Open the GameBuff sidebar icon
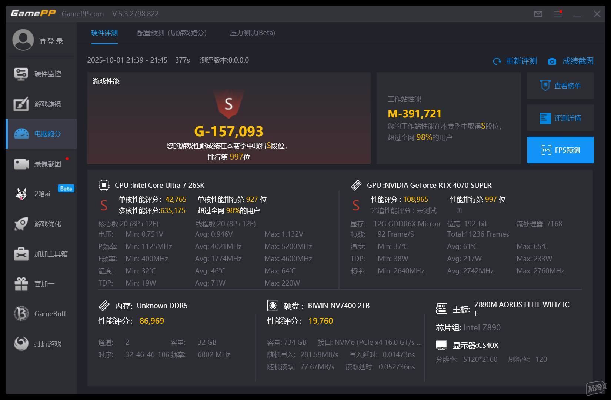Image resolution: width=611 pixels, height=400 pixels. click(x=21, y=314)
